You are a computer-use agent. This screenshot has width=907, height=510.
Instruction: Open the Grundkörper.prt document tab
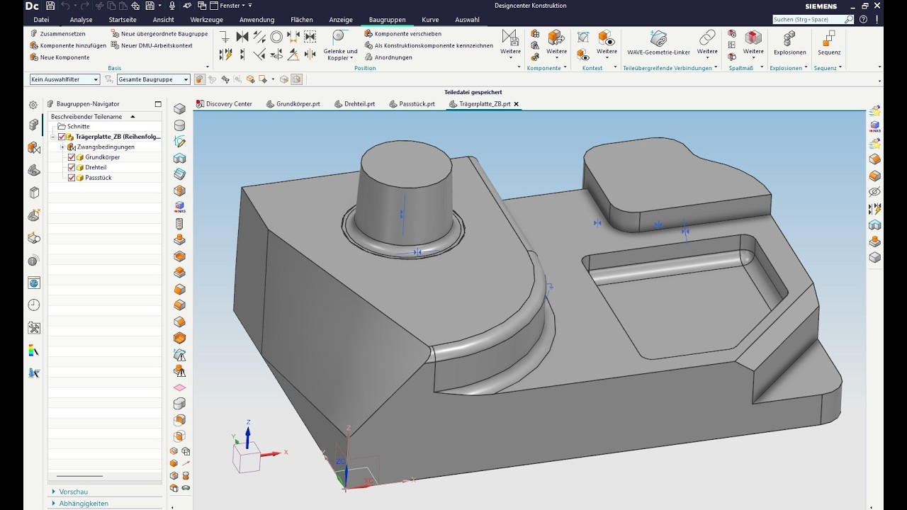click(293, 104)
